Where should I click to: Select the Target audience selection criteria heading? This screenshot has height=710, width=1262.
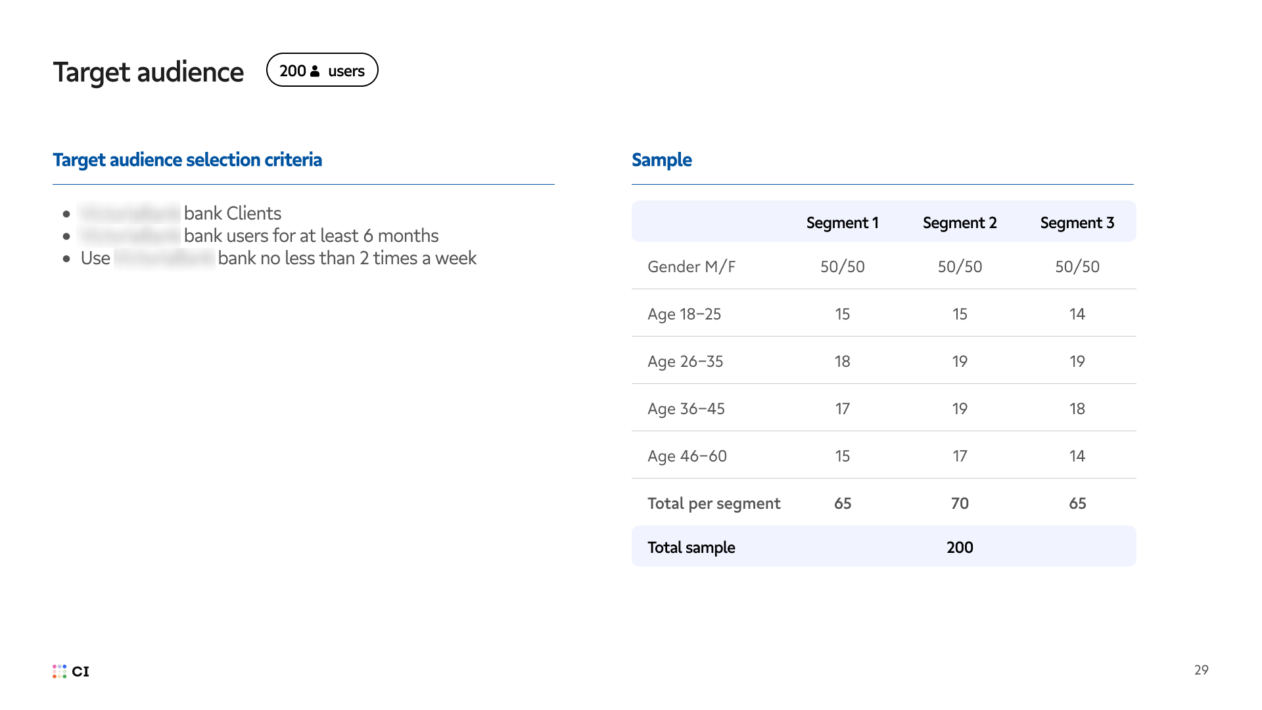click(x=187, y=160)
